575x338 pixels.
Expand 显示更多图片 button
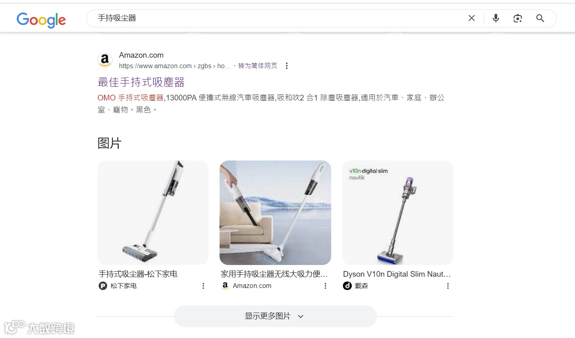click(x=275, y=316)
